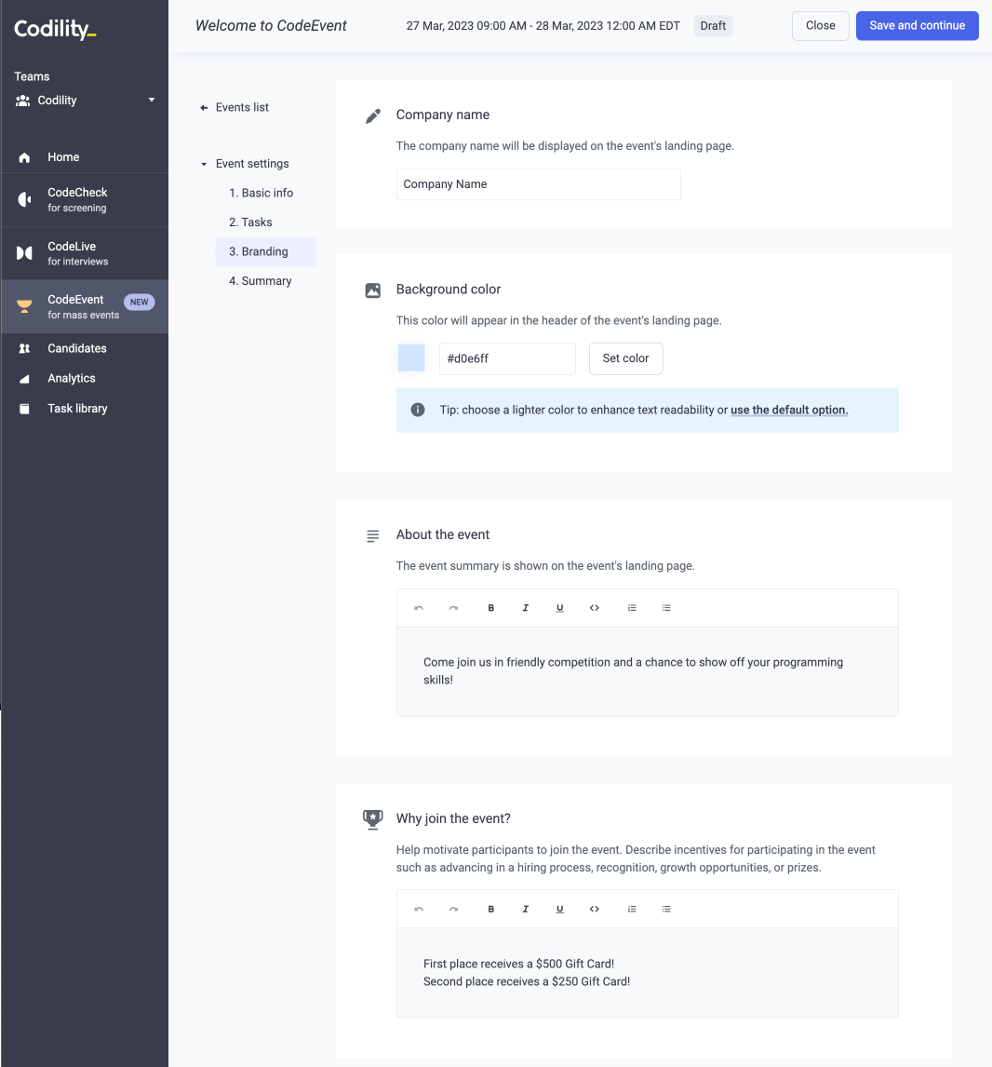The width and height of the screenshot is (992, 1067).
Task: Click the pencil icon beside Company name
Action: [372, 116]
